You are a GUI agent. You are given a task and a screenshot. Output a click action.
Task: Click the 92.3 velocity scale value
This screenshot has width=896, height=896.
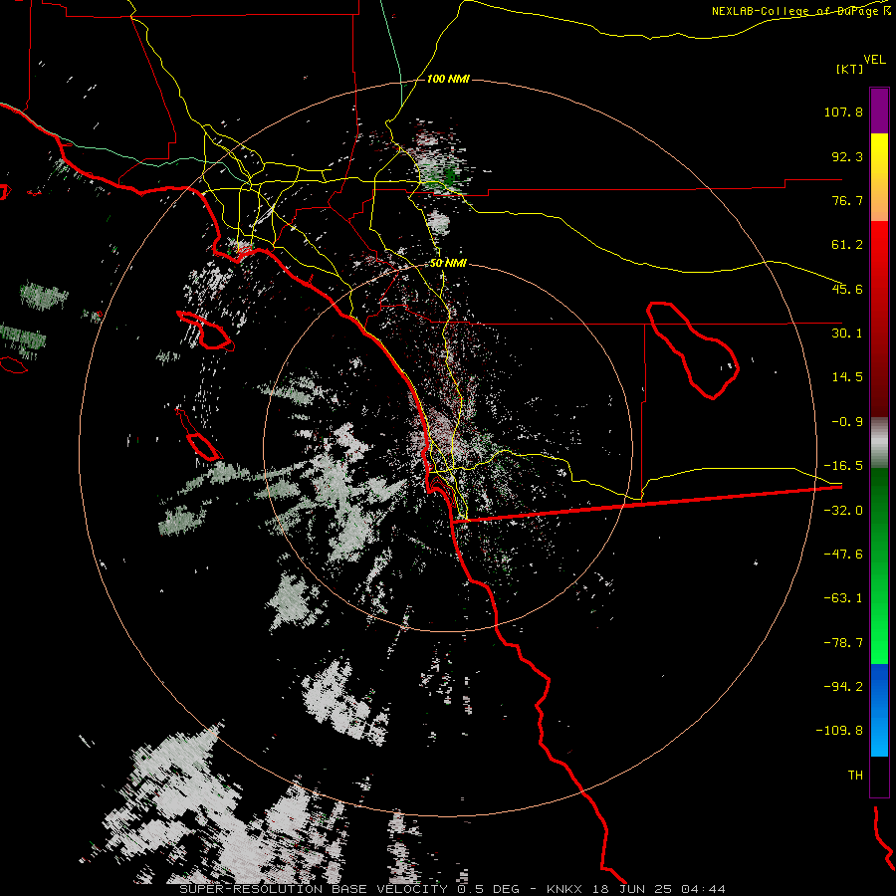point(847,156)
